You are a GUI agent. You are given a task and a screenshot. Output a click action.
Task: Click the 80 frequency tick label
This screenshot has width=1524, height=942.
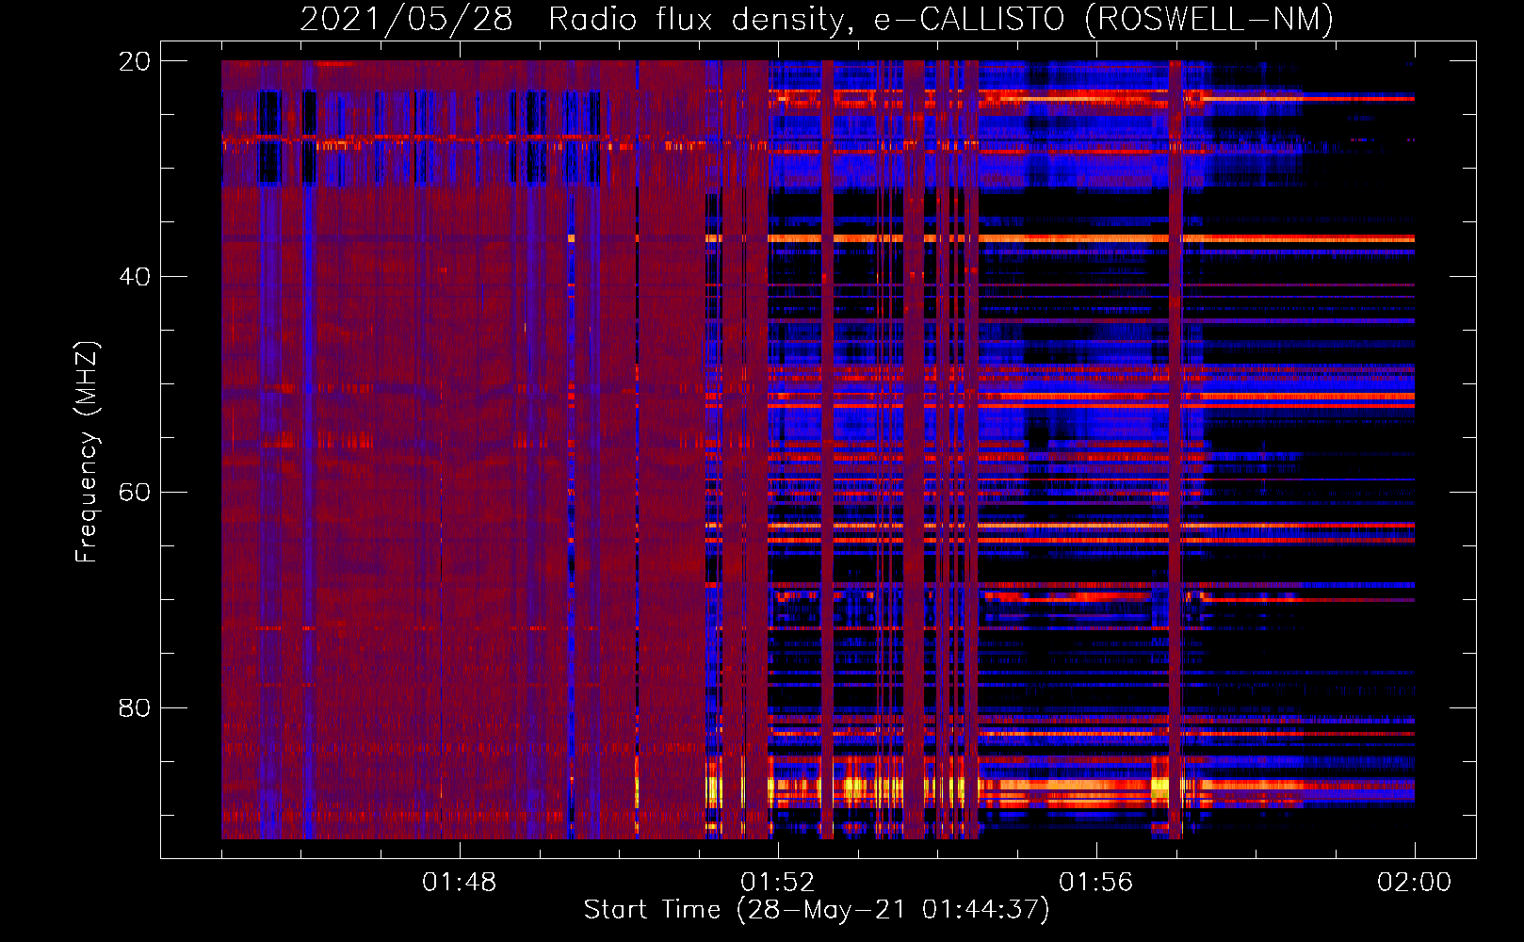tap(135, 708)
